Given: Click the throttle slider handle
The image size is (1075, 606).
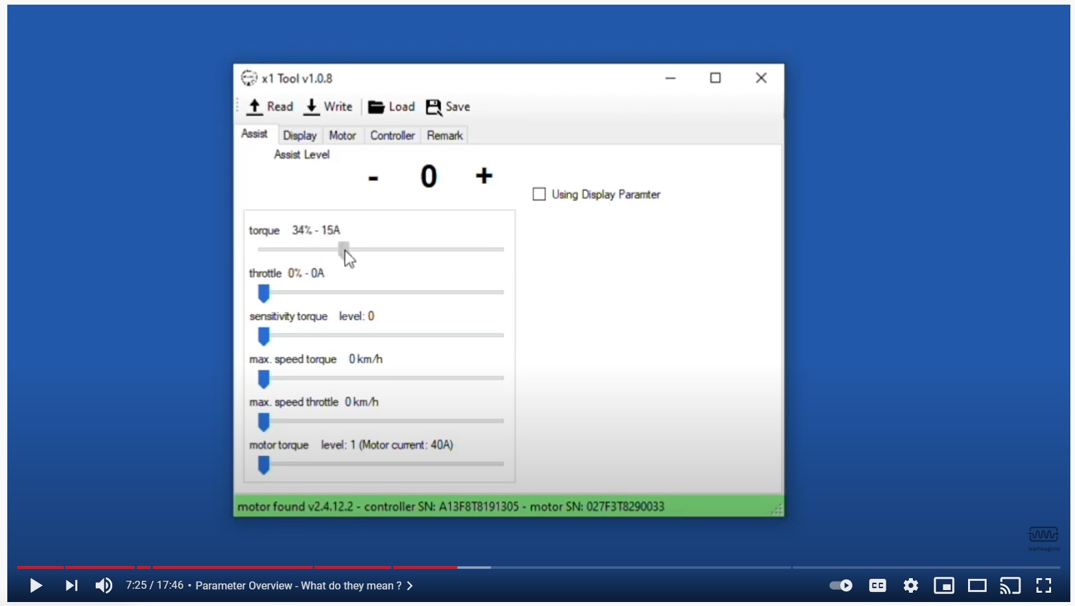Looking at the screenshot, I should [x=264, y=293].
